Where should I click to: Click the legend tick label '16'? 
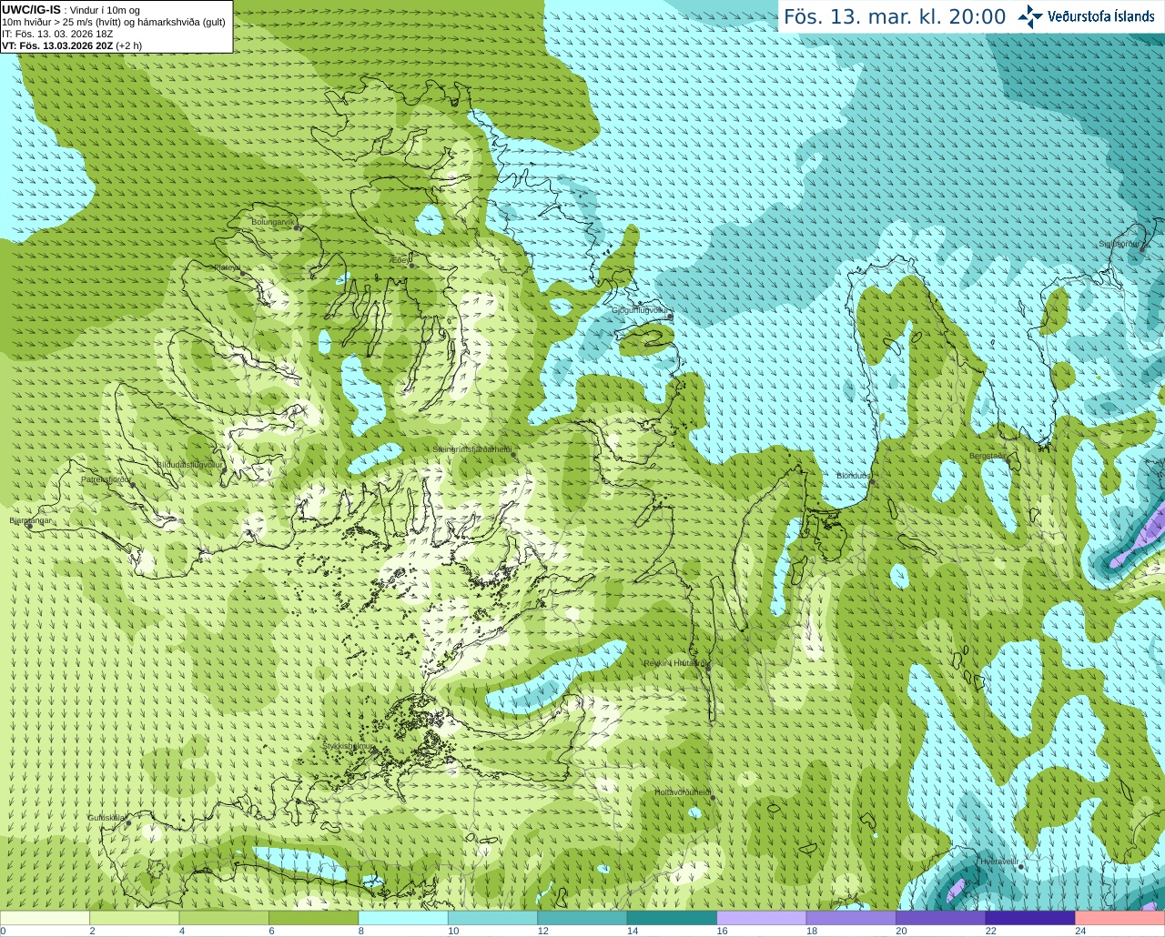(722, 931)
